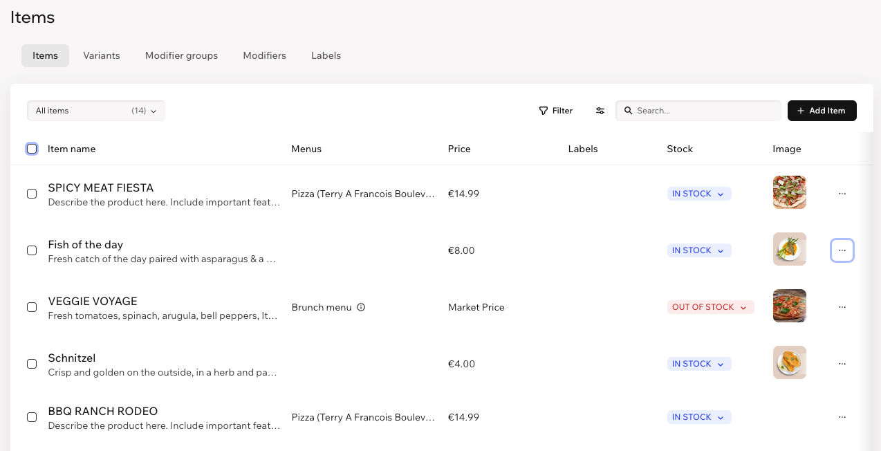Click the magnifier icon in the search box

click(x=628, y=111)
